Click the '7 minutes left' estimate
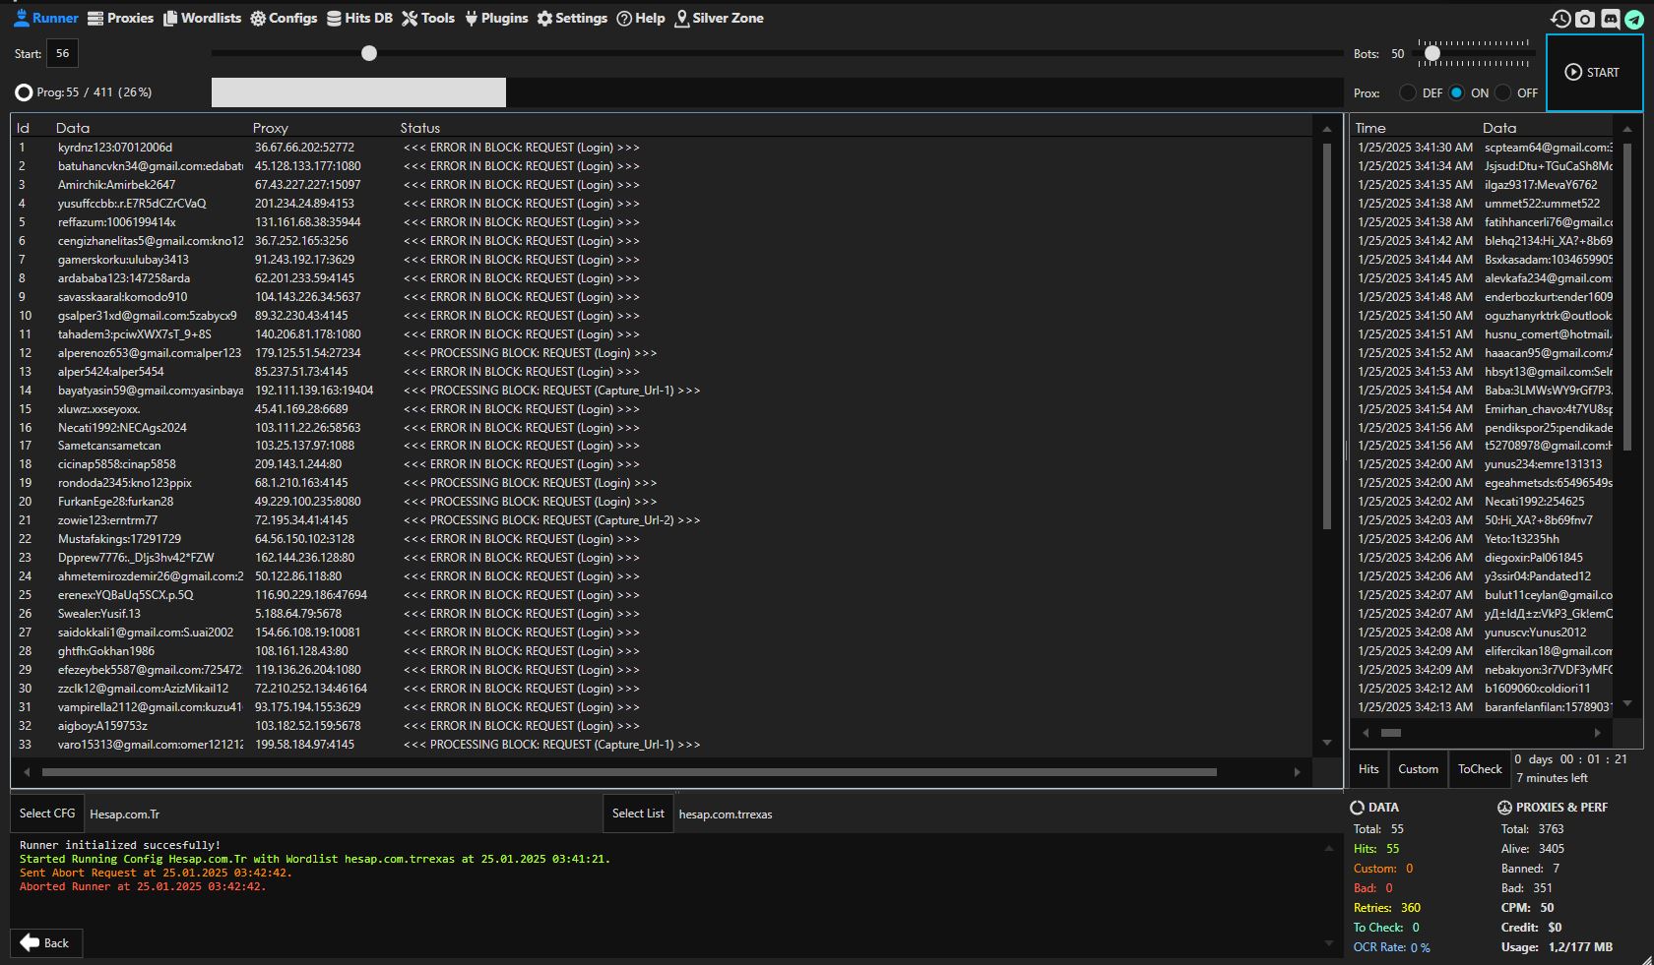1654x965 pixels. [x=1552, y=778]
